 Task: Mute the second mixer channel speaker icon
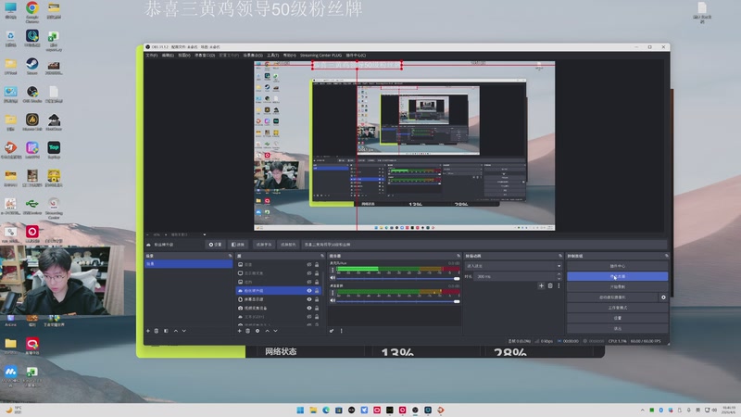[x=333, y=300]
